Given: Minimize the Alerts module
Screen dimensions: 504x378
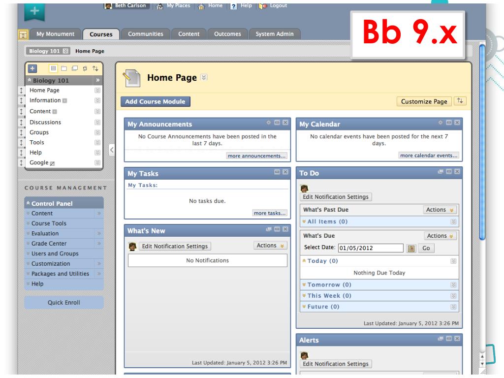Looking at the screenshot, I should pos(449,339).
